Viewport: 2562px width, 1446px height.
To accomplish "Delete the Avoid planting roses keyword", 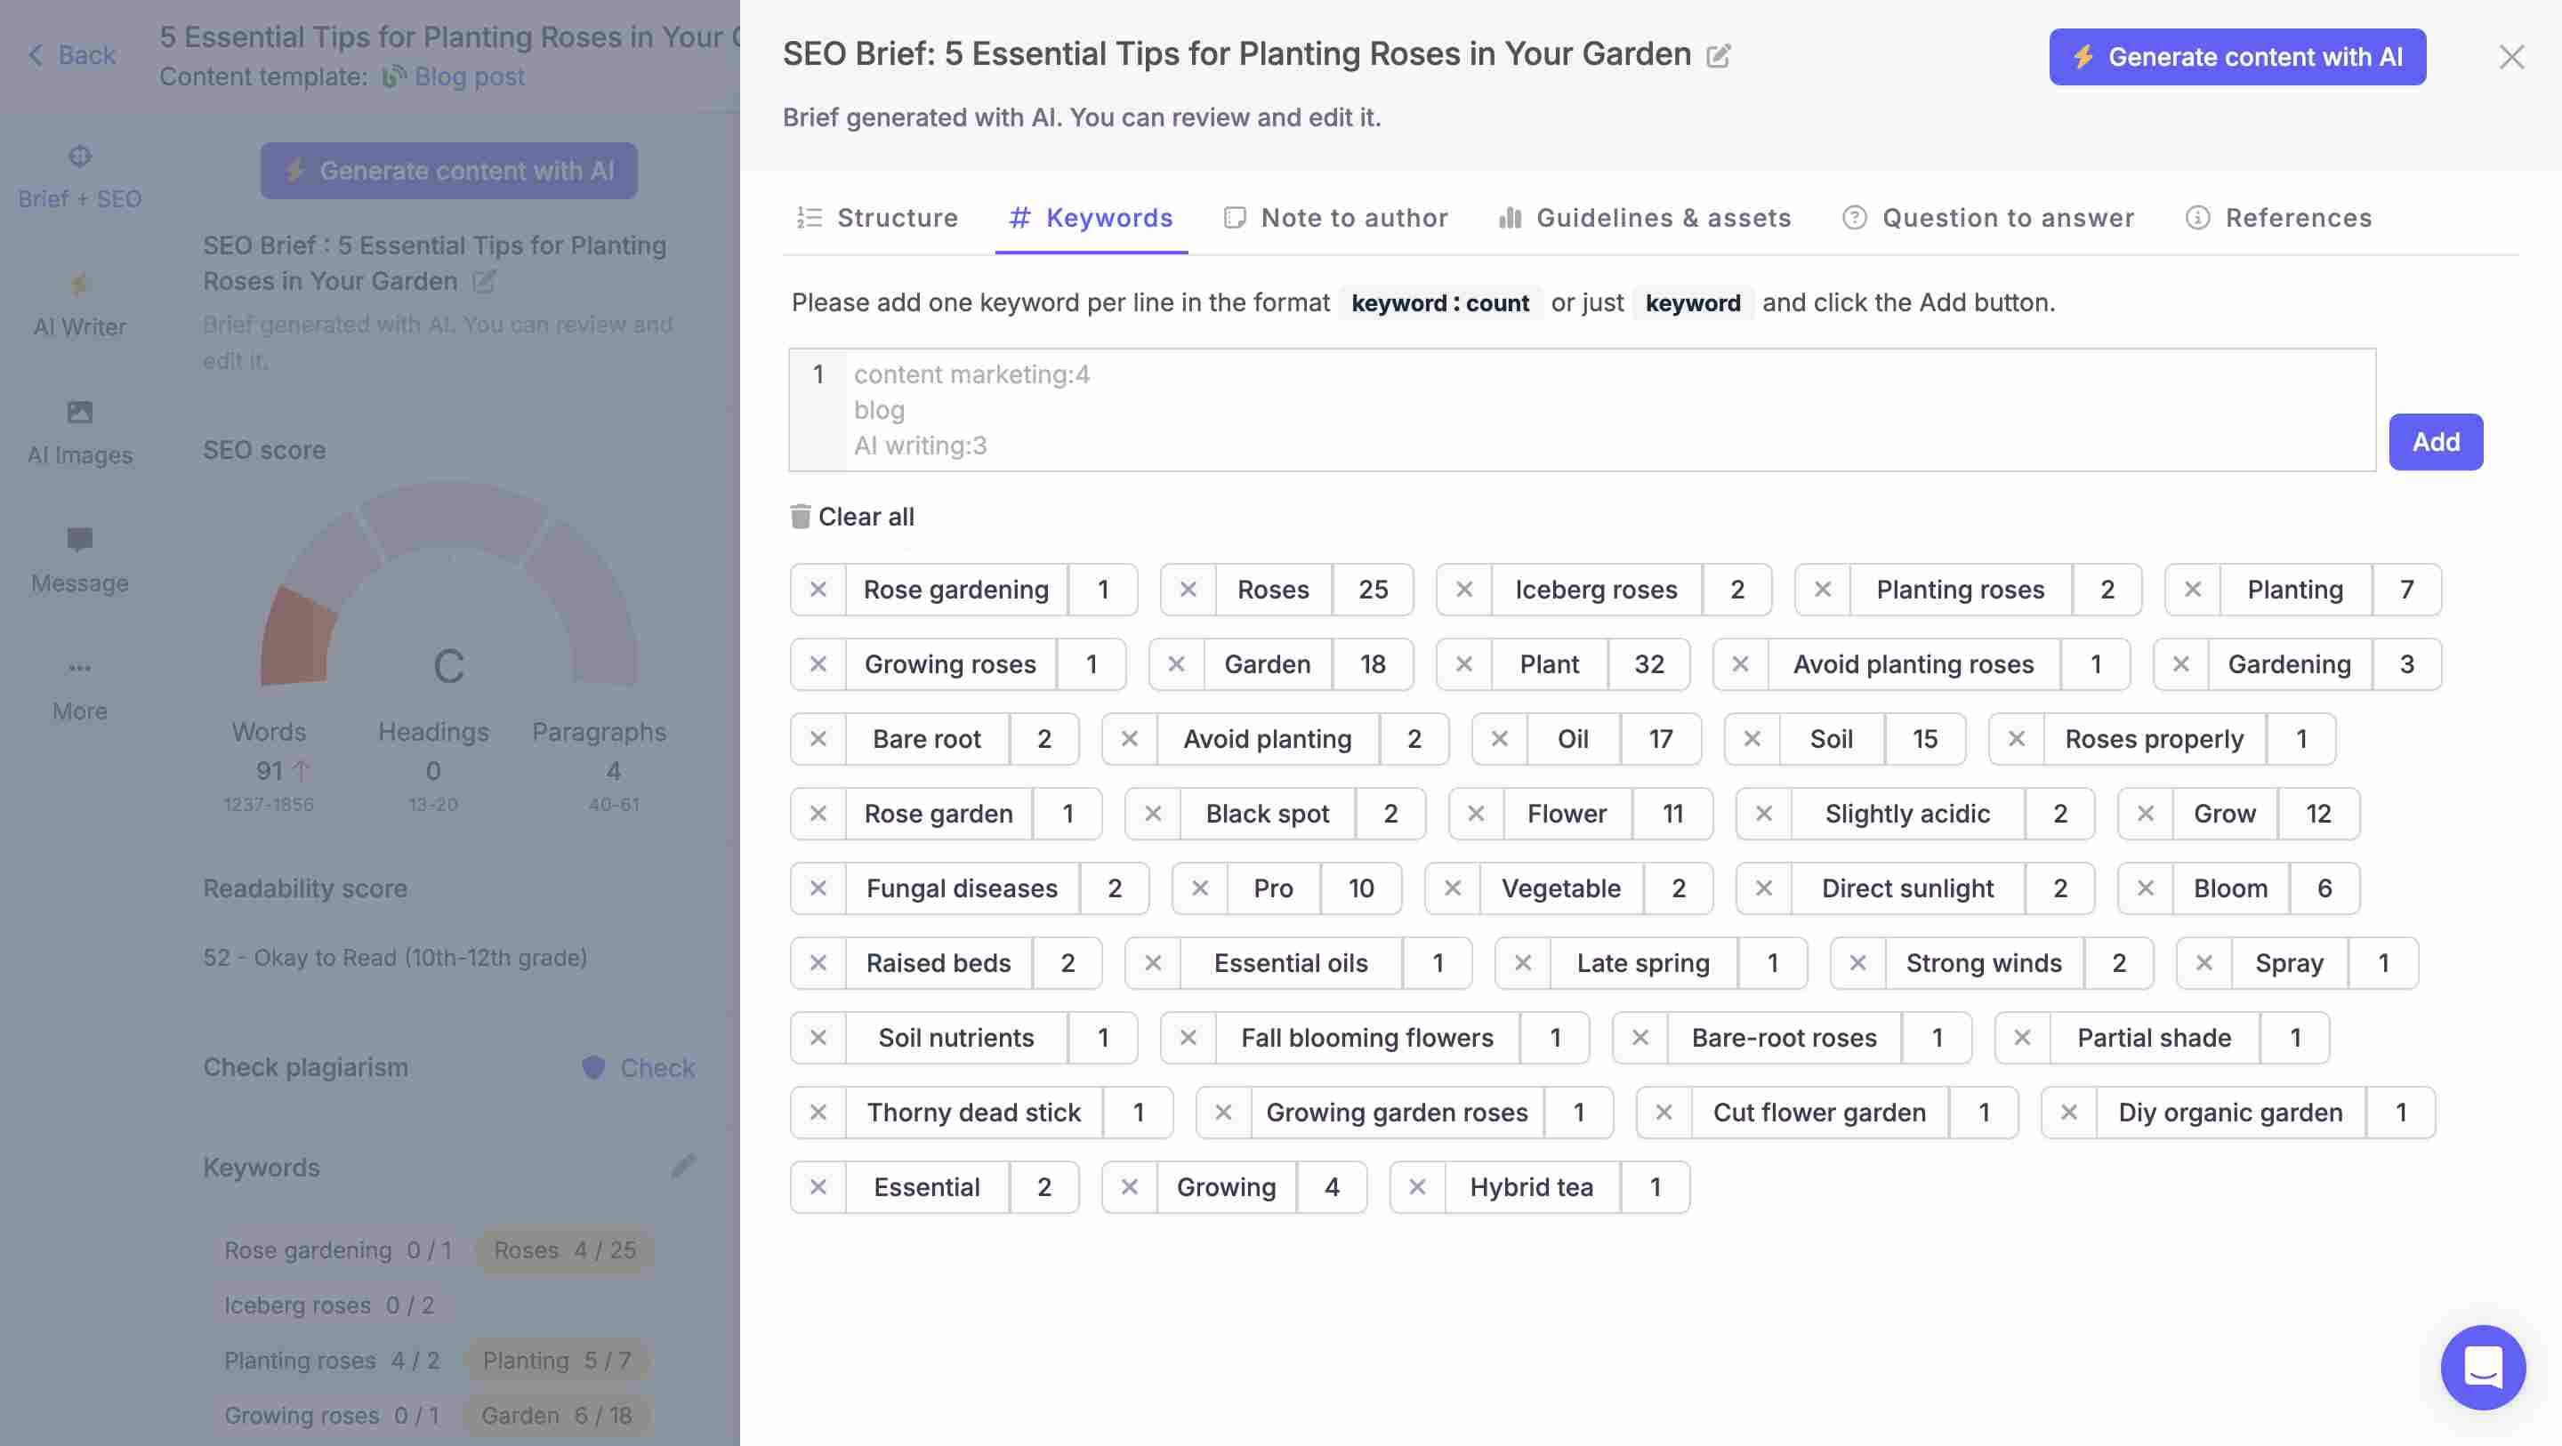I will tap(1739, 664).
